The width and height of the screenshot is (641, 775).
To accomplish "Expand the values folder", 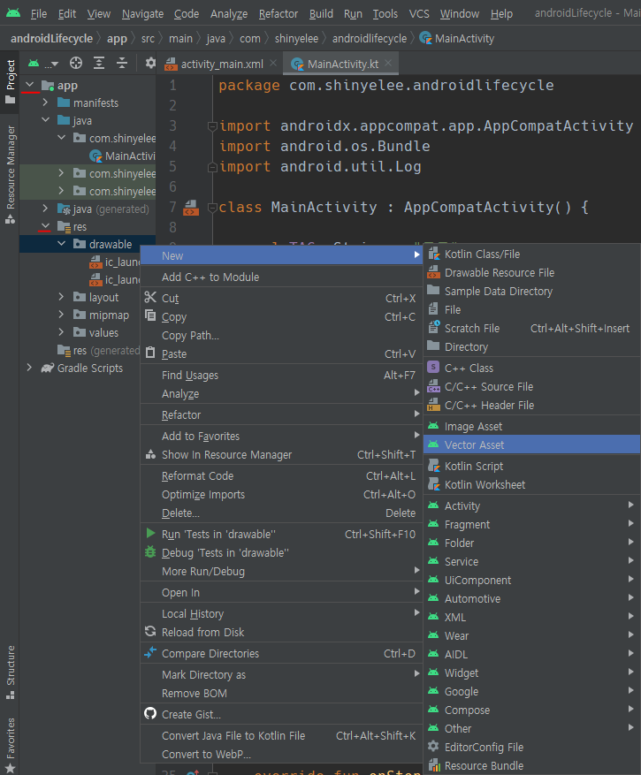I will (61, 332).
